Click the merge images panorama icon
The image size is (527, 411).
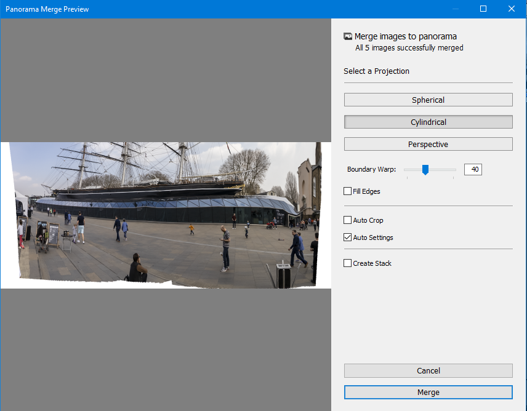click(348, 36)
